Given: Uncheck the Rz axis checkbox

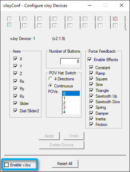Looking at the screenshot, I should tap(15, 96).
